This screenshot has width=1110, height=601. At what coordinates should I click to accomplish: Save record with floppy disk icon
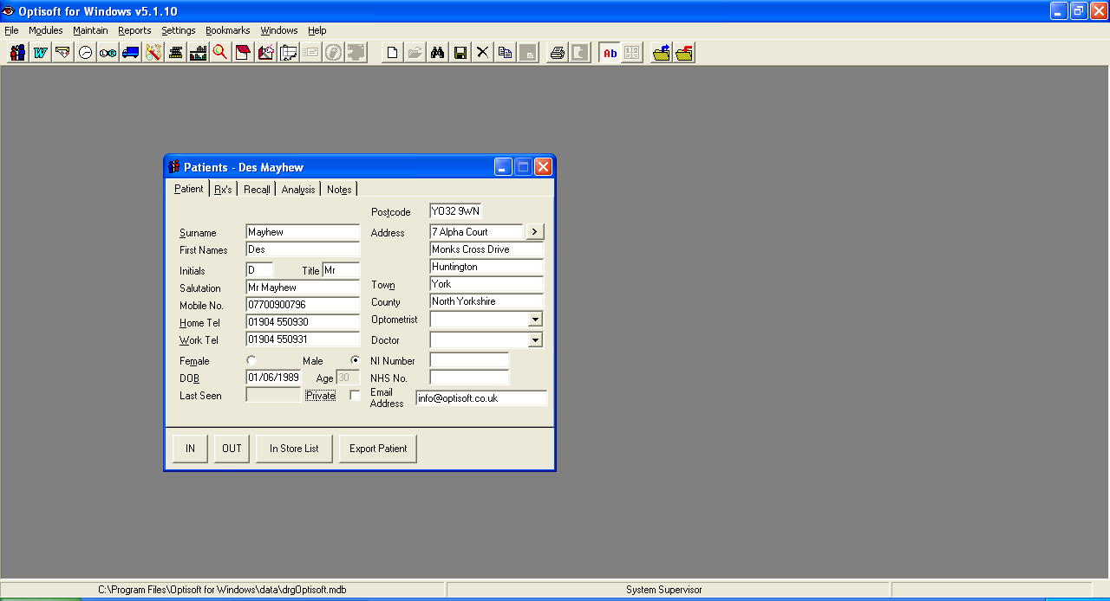pos(460,53)
